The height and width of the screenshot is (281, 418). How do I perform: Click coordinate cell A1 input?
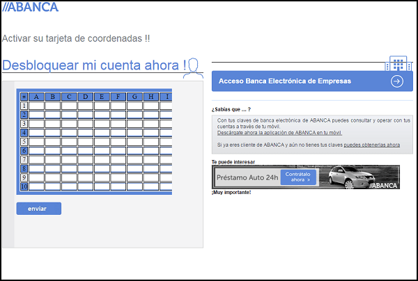(x=36, y=106)
